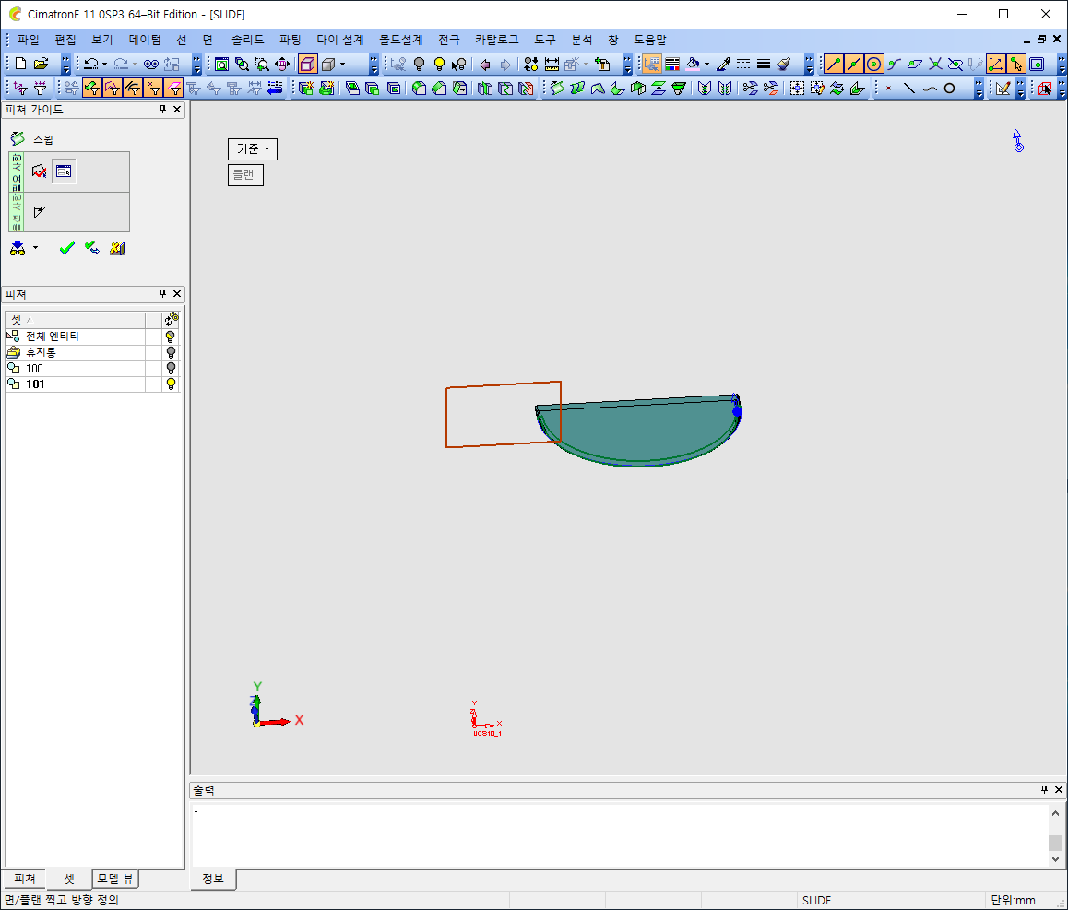Viewport: 1068px width, 910px height.
Task: Click the paint bucket fill color swatch
Action: [x=694, y=64]
